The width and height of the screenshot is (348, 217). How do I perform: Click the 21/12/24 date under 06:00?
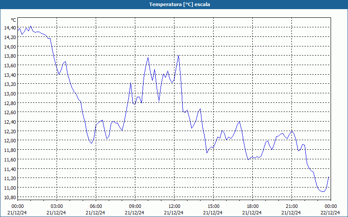click(95, 213)
